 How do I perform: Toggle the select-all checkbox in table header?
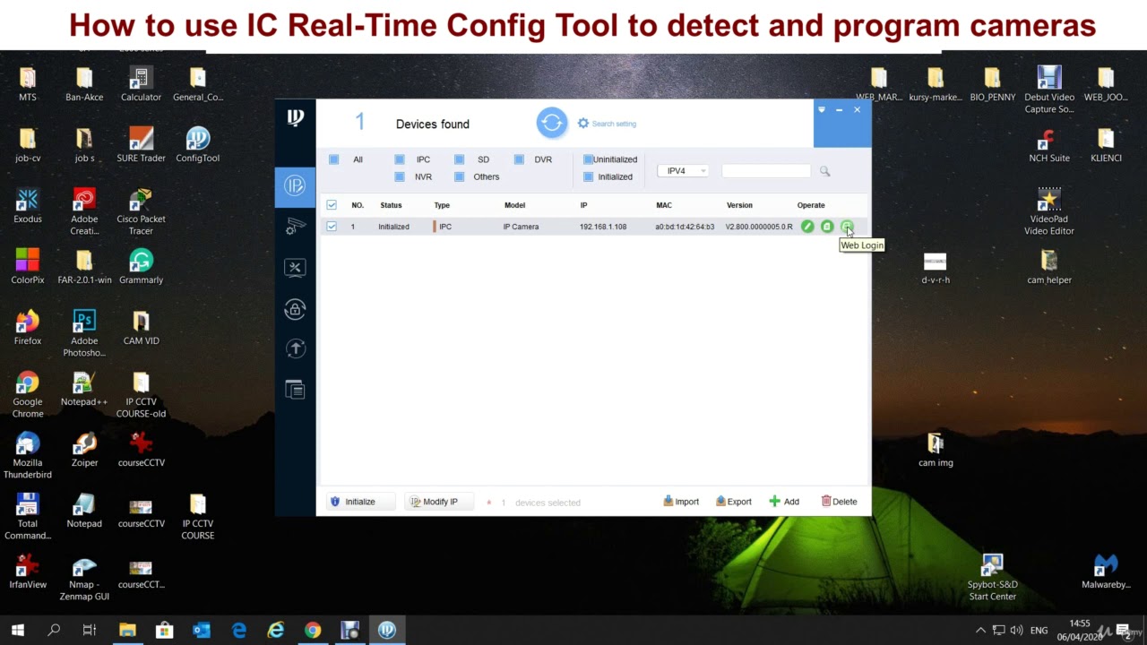(332, 205)
